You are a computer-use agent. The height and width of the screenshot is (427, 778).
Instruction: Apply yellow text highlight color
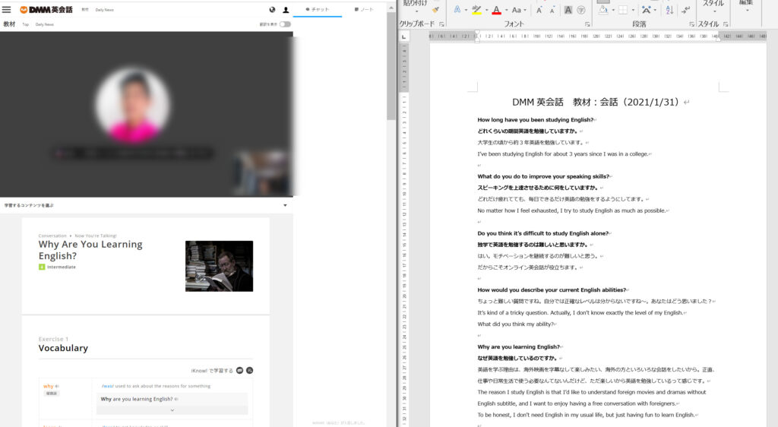coord(476,10)
